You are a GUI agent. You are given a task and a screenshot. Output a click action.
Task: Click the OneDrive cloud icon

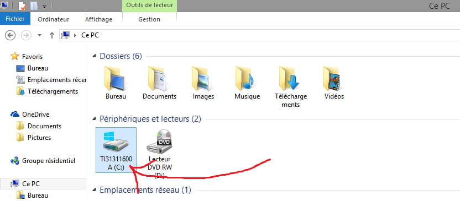tap(15, 114)
